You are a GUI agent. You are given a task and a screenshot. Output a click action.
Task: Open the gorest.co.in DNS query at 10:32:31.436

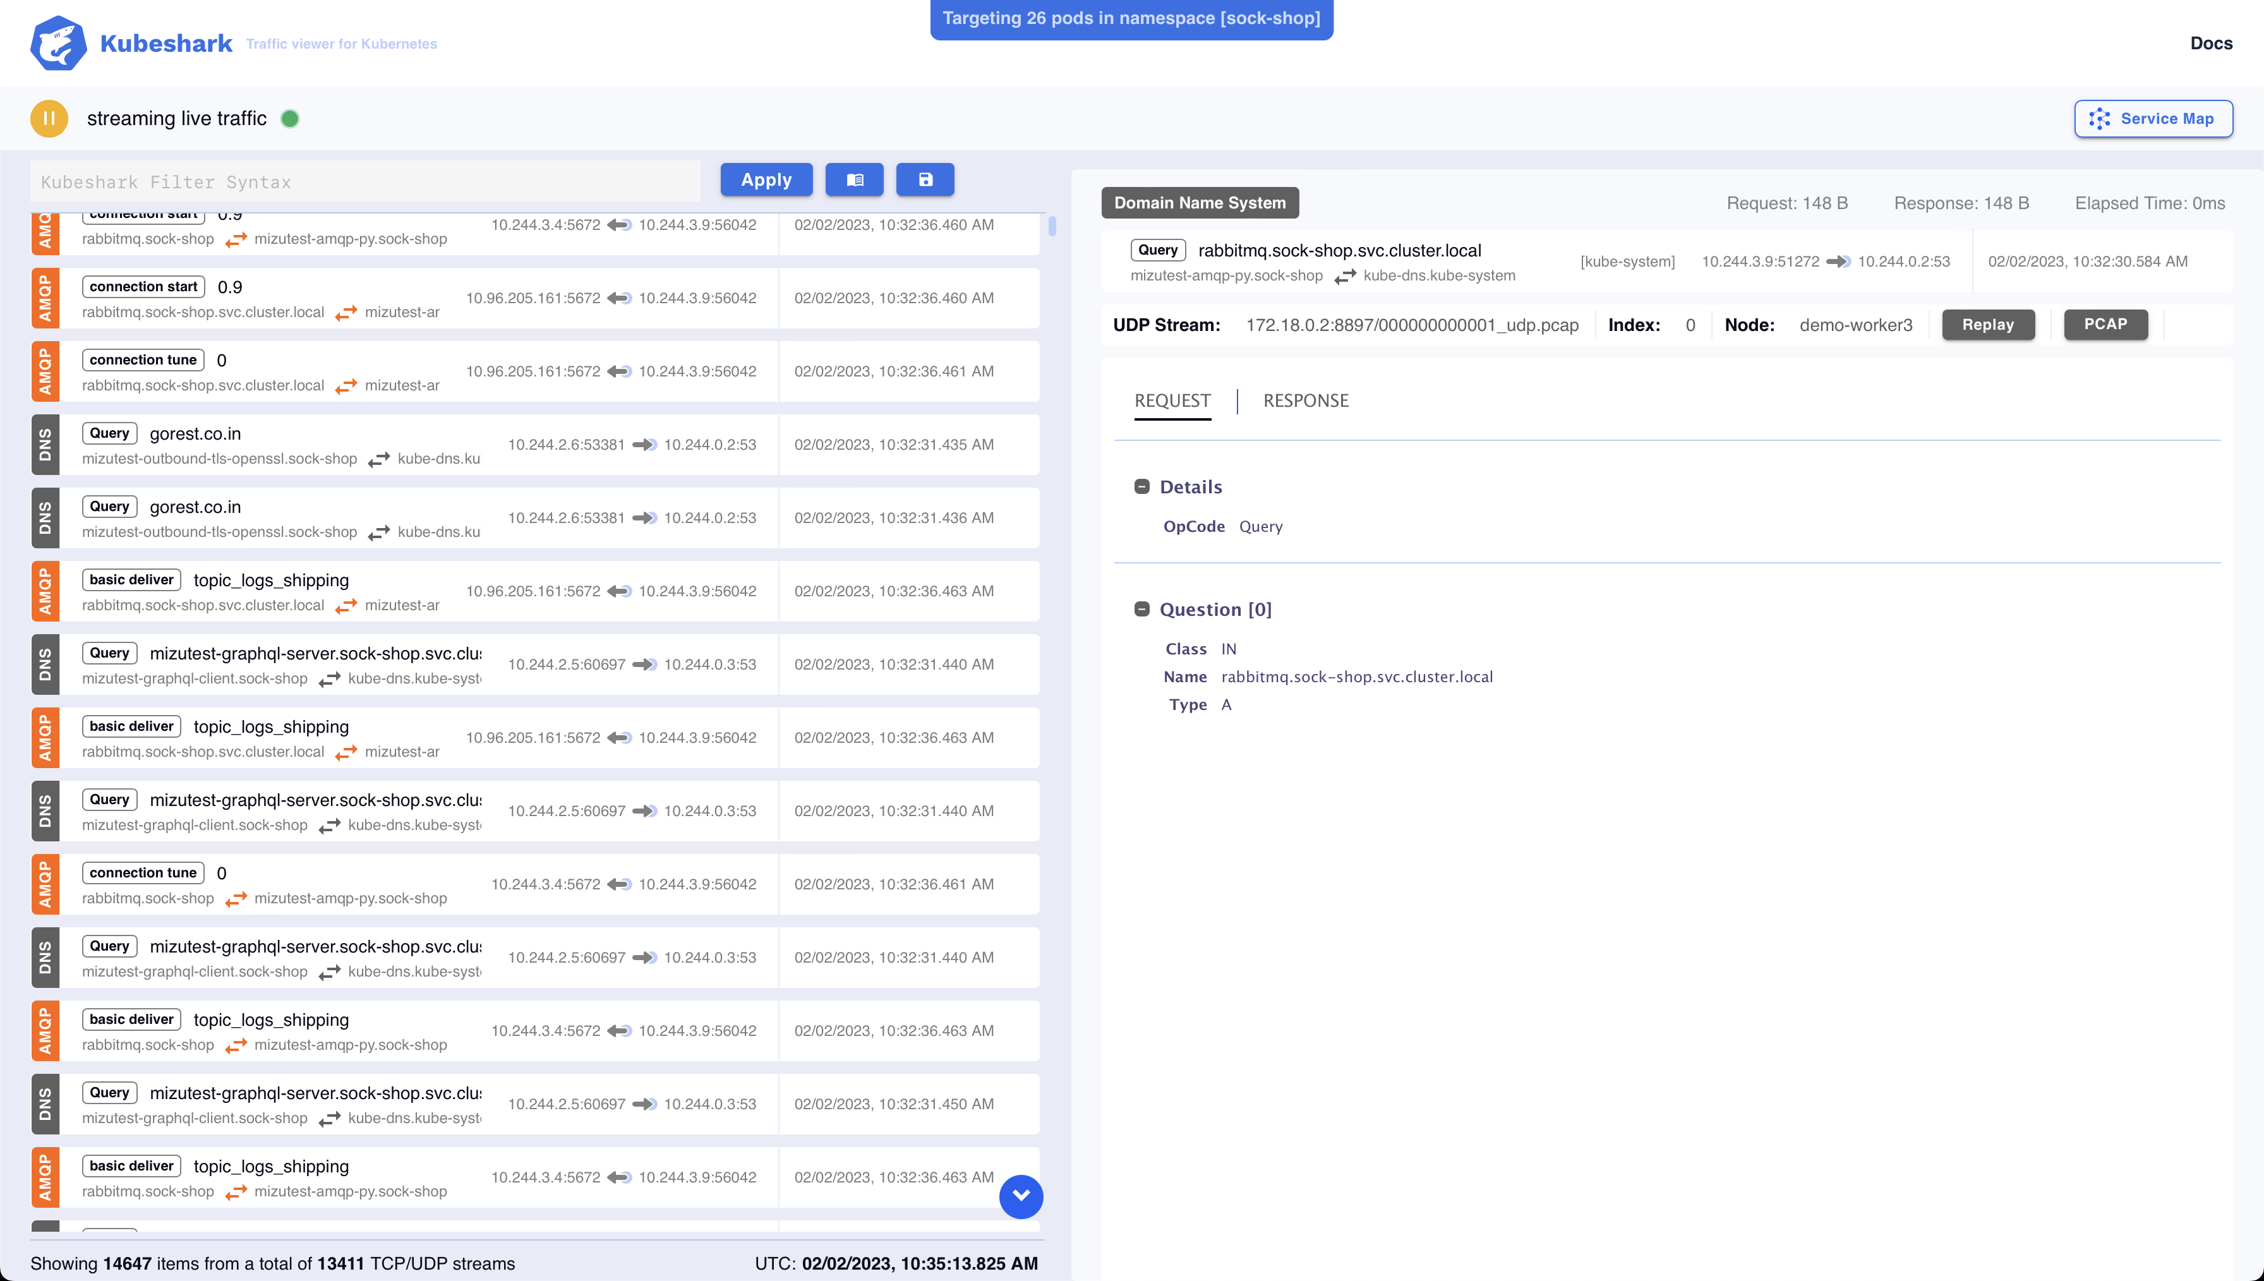tap(536, 518)
